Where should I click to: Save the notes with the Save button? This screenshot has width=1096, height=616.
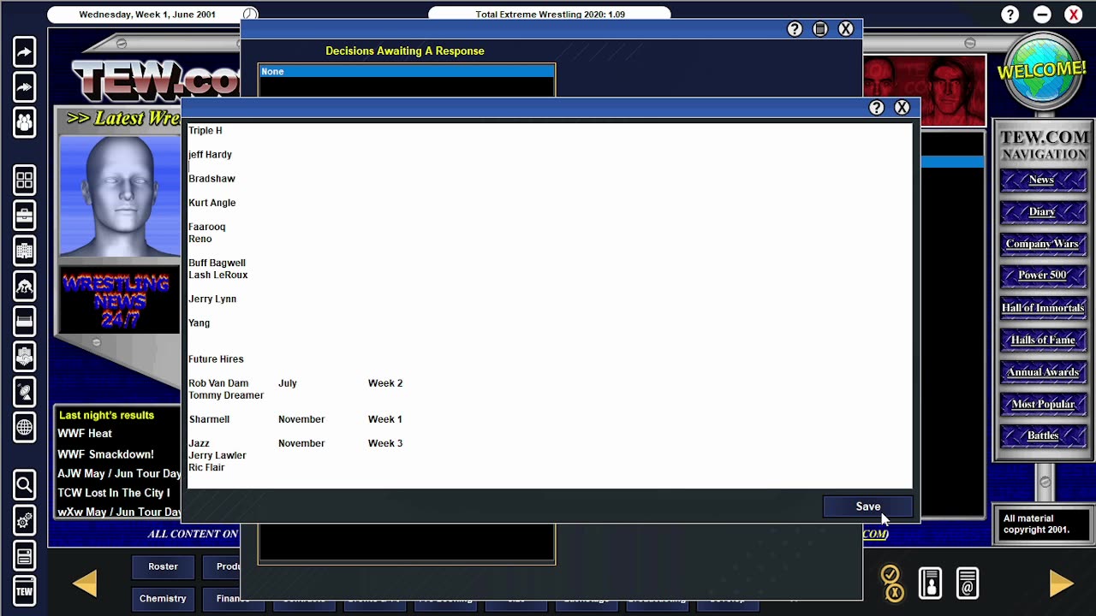pos(867,506)
